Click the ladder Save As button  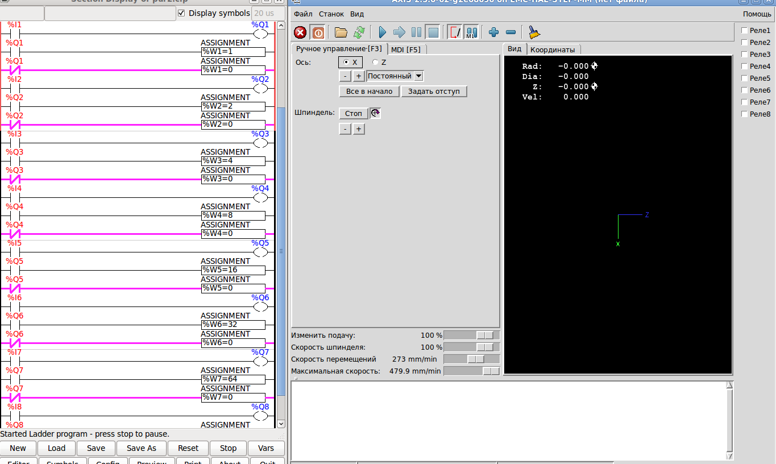(142, 448)
